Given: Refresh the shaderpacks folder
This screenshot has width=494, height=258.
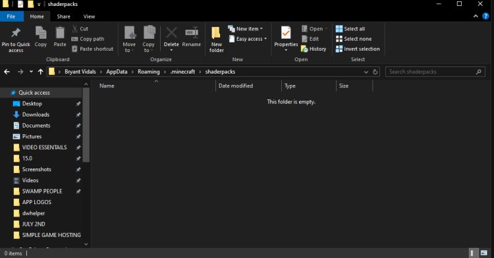Looking at the screenshot, I should pos(375,72).
